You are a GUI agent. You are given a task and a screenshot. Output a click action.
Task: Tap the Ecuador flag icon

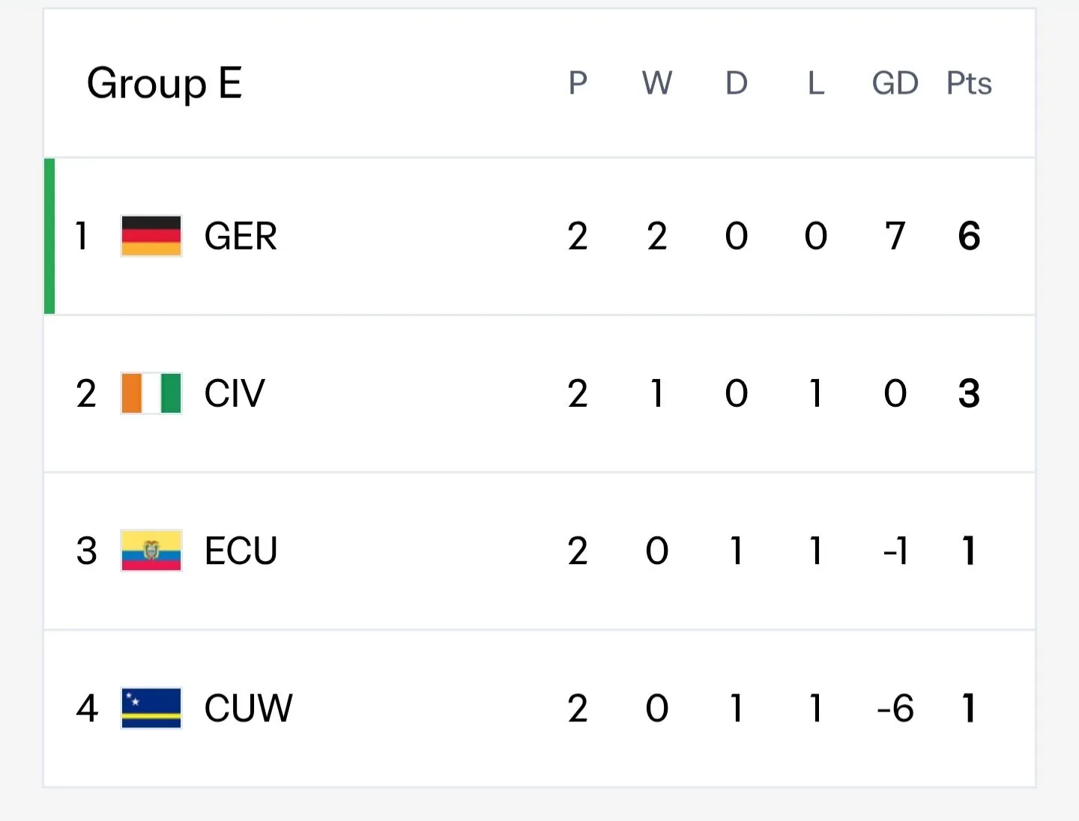coord(151,551)
